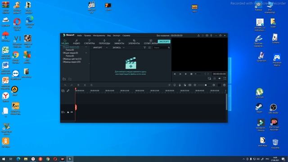288x162 pixels.
Task: Click the preview volume speaker icon
Action: [220, 78]
